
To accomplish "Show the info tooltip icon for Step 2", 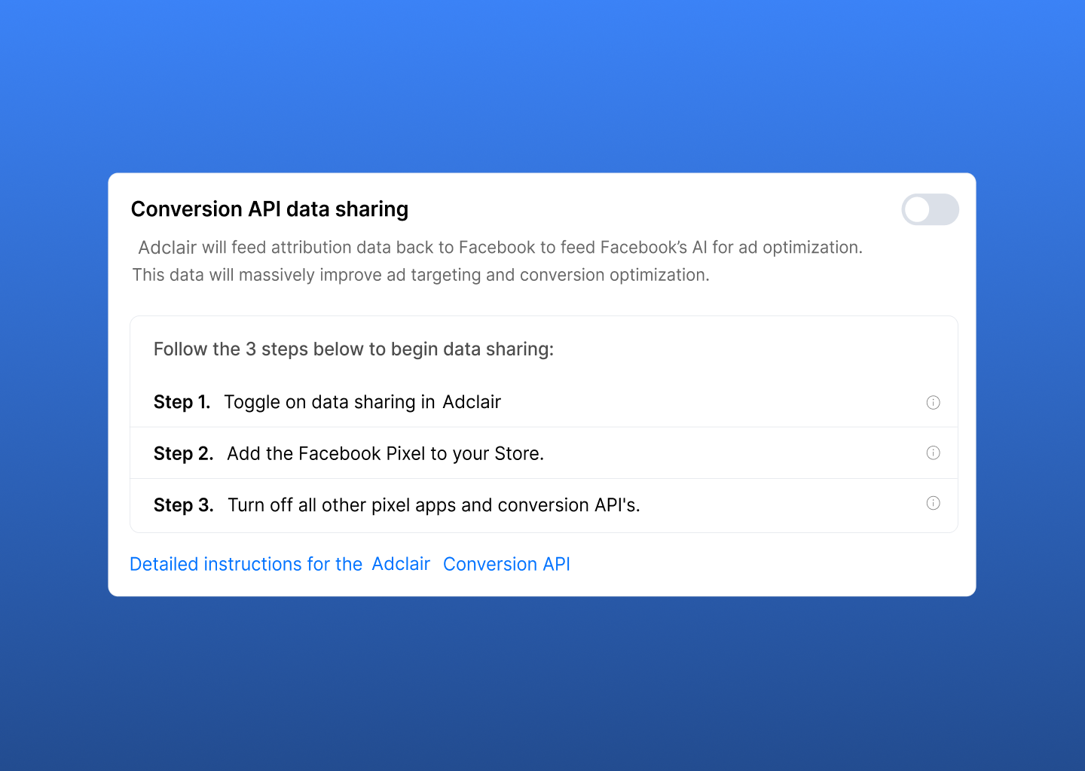I will click(933, 453).
